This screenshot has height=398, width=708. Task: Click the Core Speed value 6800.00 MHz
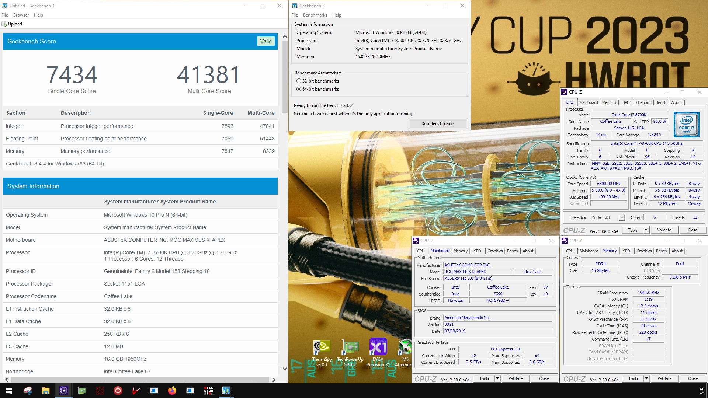[609, 184]
